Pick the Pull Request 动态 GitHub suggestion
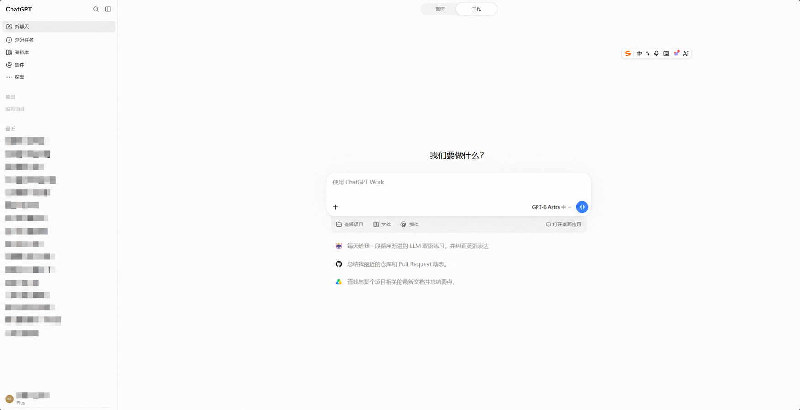The image size is (800, 410). (x=392, y=264)
